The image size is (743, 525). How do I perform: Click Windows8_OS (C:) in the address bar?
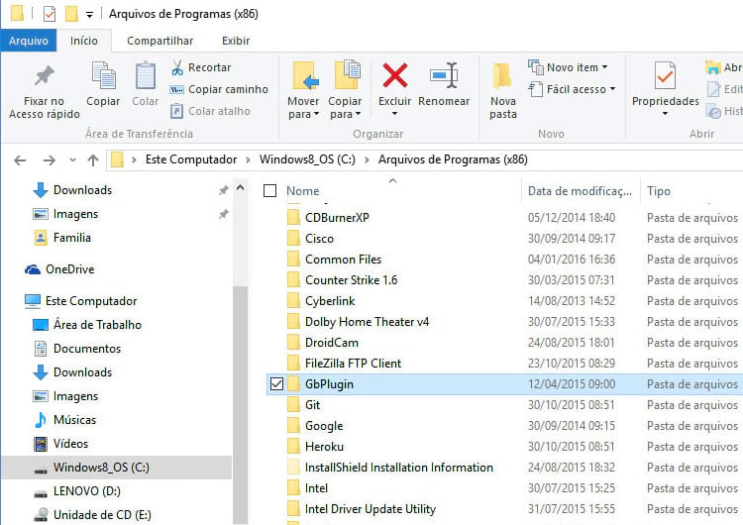pyautogui.click(x=307, y=159)
